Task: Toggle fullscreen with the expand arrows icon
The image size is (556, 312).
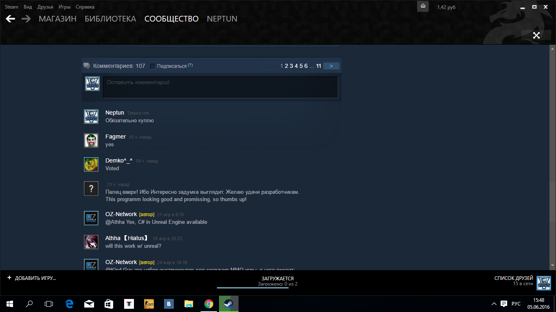Action: coord(536,35)
